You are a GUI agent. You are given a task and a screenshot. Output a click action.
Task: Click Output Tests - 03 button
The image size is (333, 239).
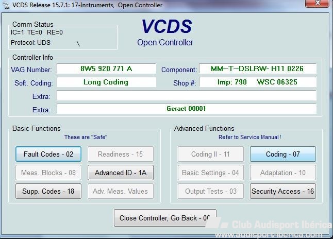tap(211, 191)
